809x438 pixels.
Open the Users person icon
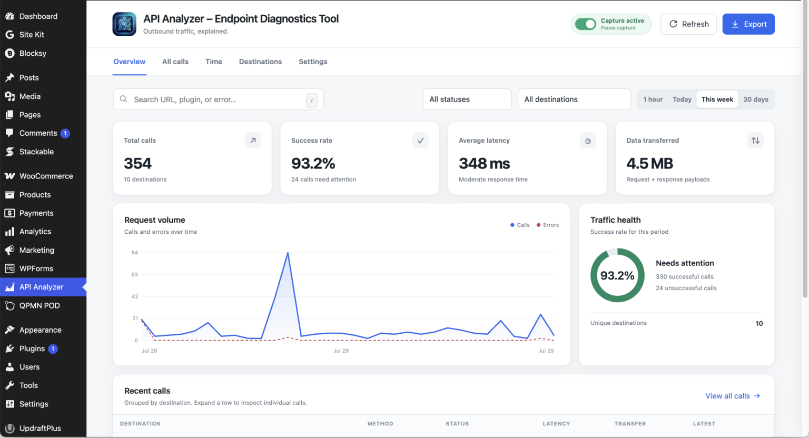coord(9,367)
